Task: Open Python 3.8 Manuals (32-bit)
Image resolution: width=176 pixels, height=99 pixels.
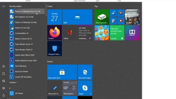Action: 27,22
